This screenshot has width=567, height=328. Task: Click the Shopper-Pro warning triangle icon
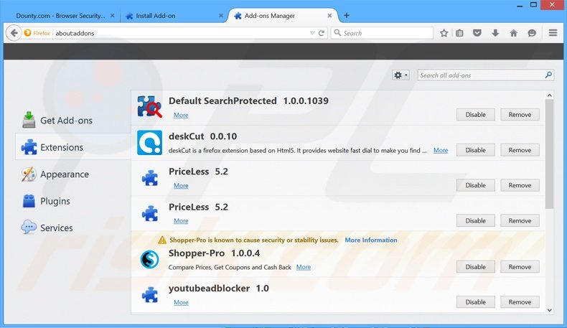(x=162, y=240)
